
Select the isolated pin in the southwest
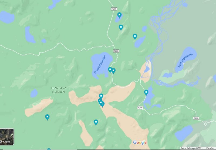click(47, 117)
